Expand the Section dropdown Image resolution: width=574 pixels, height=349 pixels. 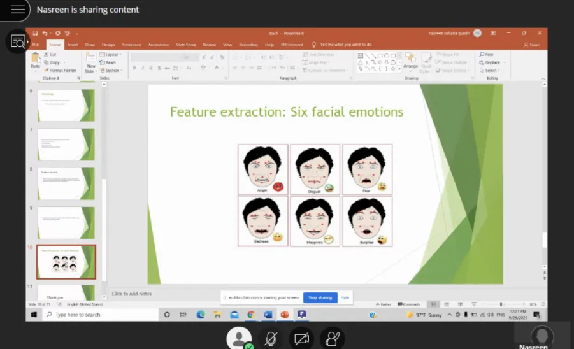click(111, 70)
